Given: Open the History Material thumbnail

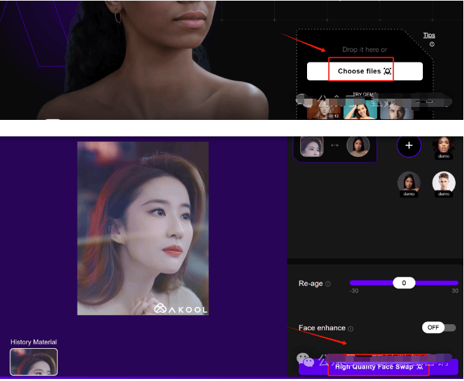Looking at the screenshot, I should point(34,362).
